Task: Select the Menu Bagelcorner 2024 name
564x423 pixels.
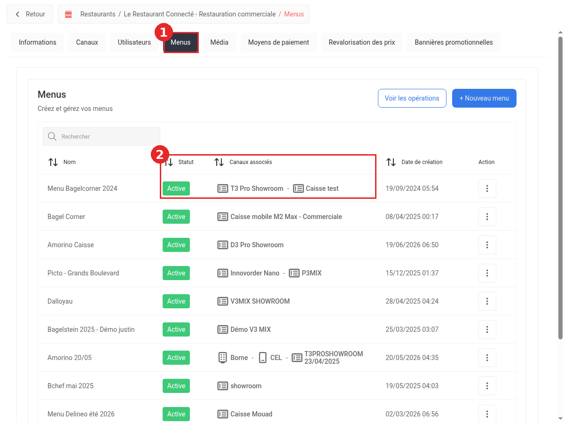Action: point(82,188)
